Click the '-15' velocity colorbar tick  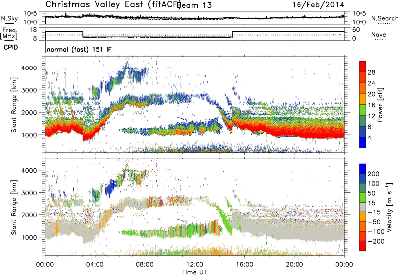pos(374,212)
